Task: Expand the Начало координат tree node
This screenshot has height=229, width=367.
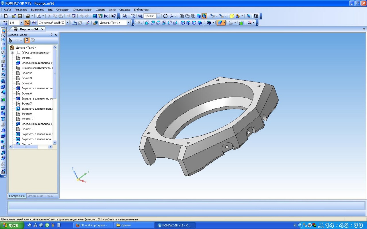Action: [12, 53]
